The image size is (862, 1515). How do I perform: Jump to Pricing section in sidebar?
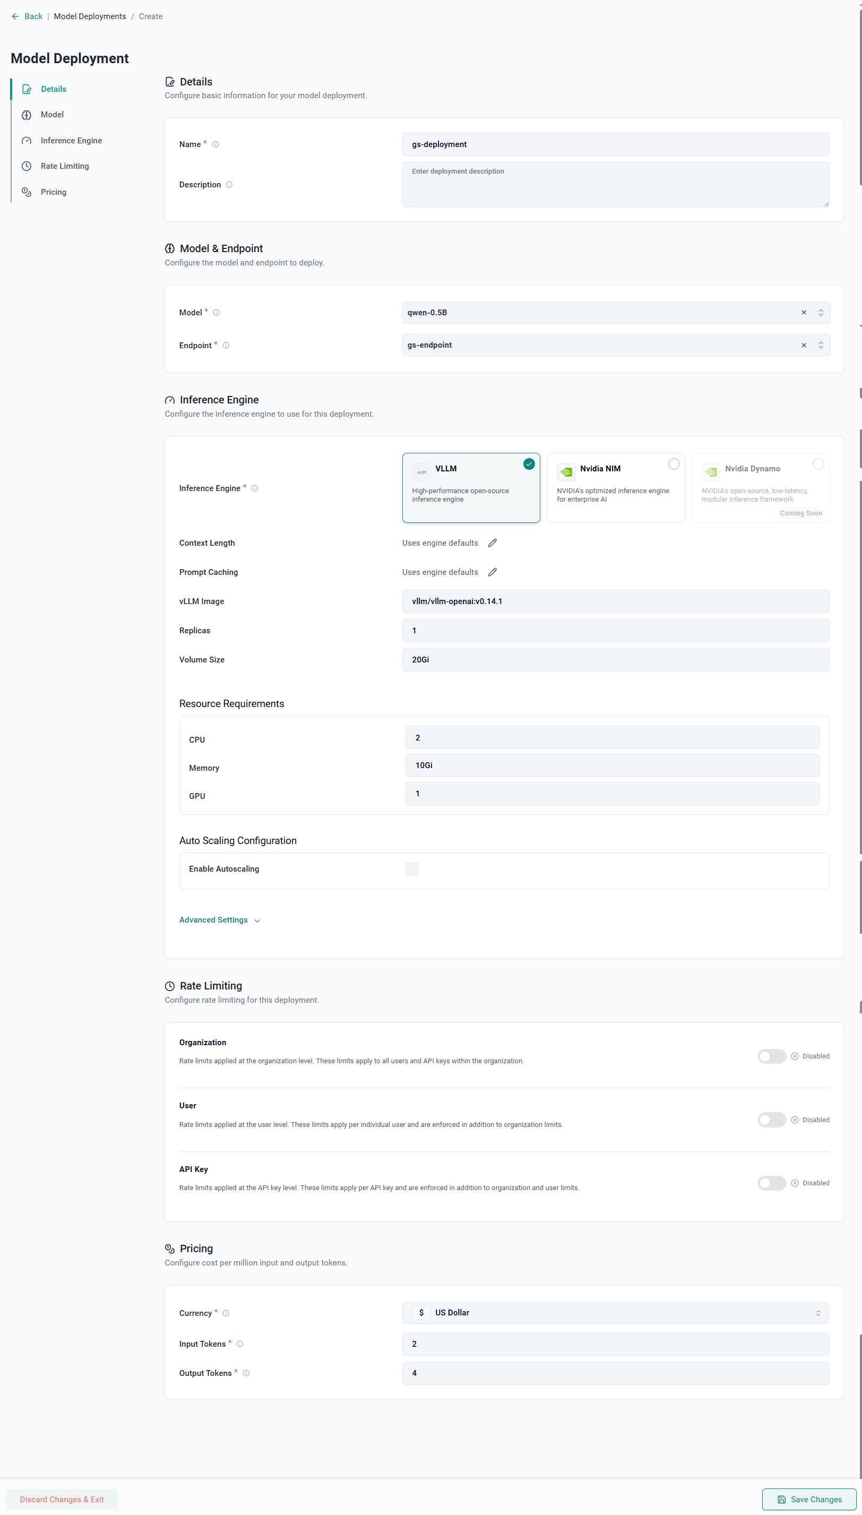[x=53, y=192]
